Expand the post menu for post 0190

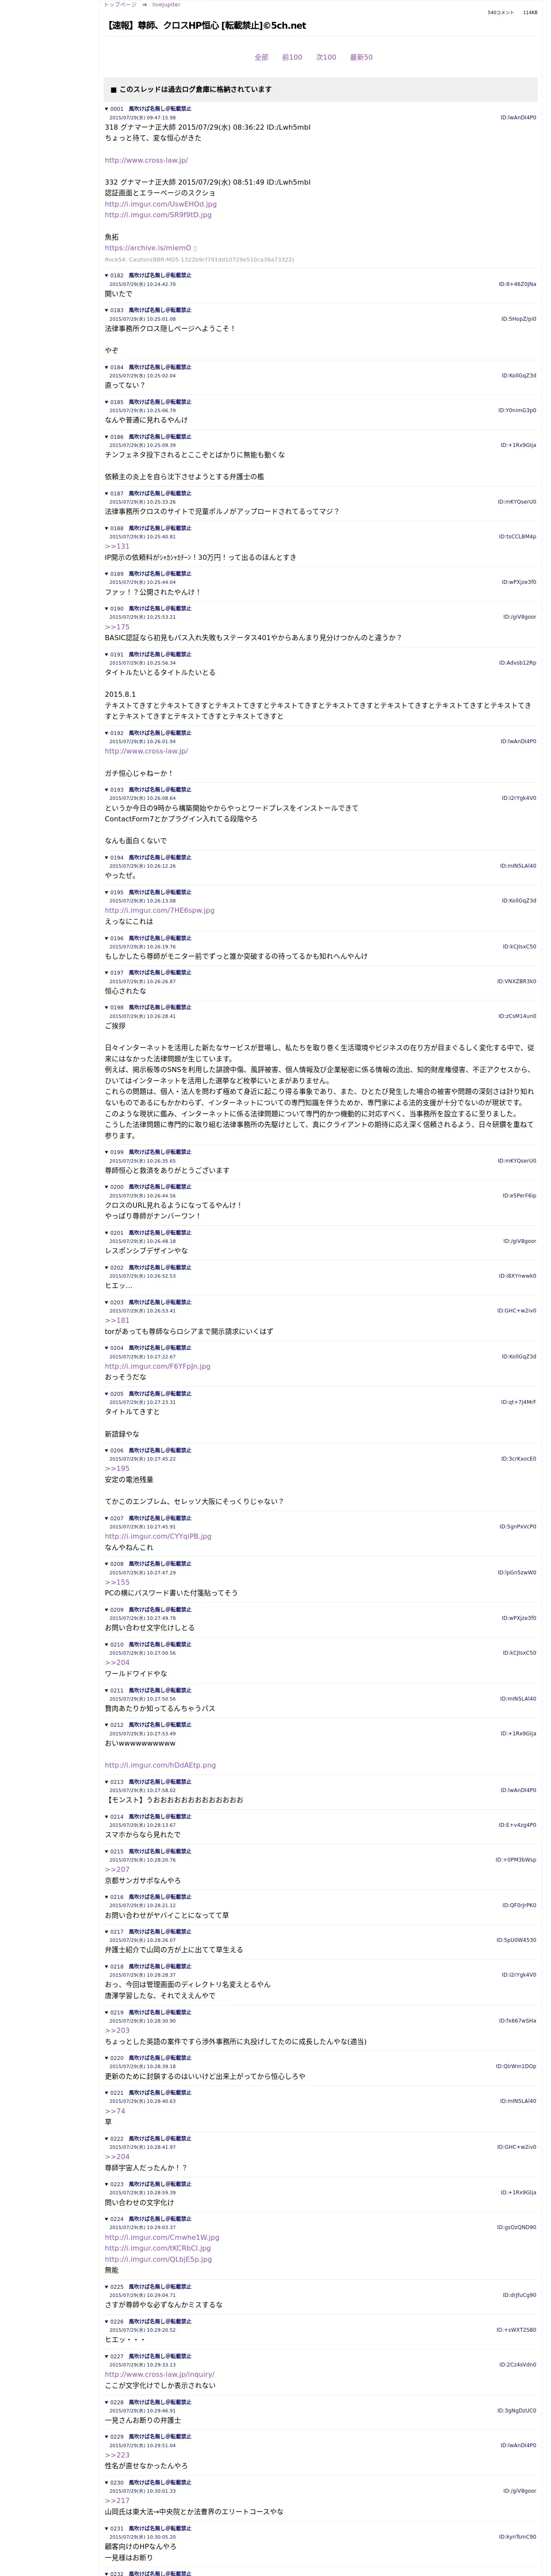pyautogui.click(x=107, y=608)
